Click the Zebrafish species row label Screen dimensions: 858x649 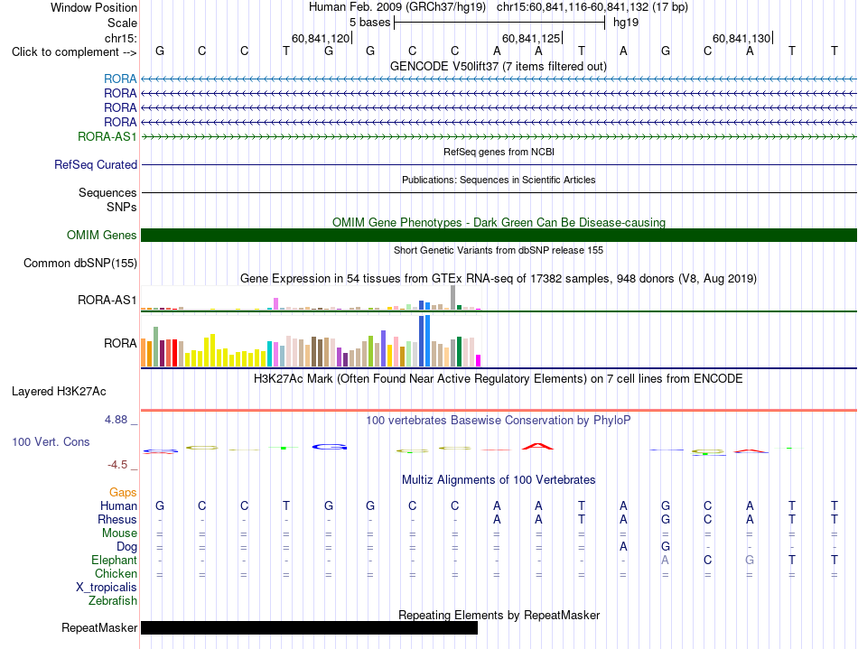coord(113,601)
